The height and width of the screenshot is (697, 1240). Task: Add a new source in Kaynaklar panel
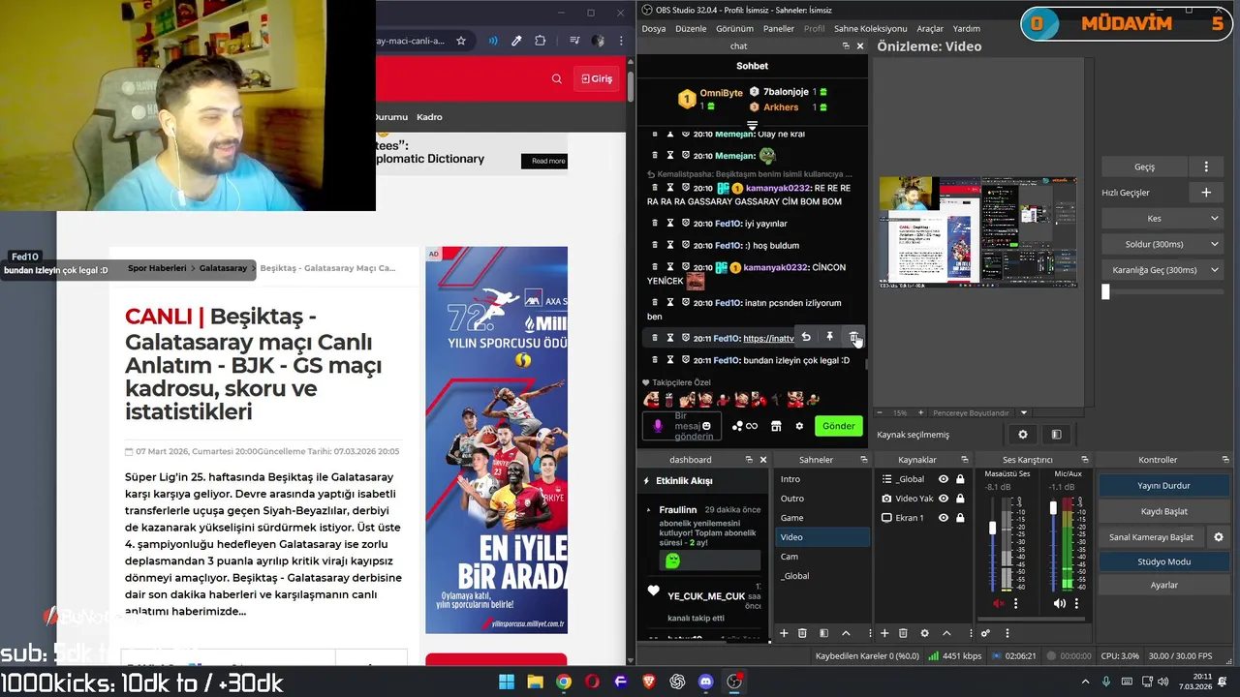pos(883,633)
